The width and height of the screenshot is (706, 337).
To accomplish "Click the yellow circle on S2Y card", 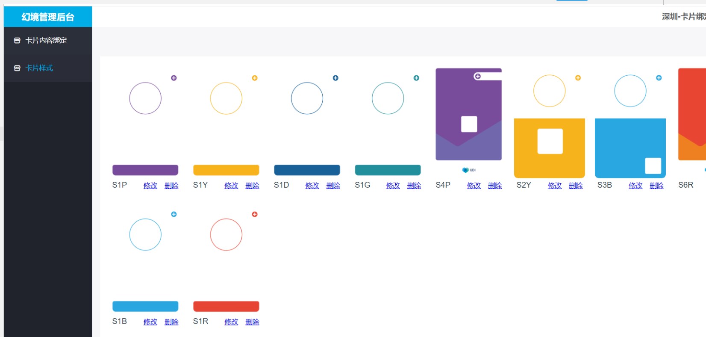I will click(x=550, y=91).
